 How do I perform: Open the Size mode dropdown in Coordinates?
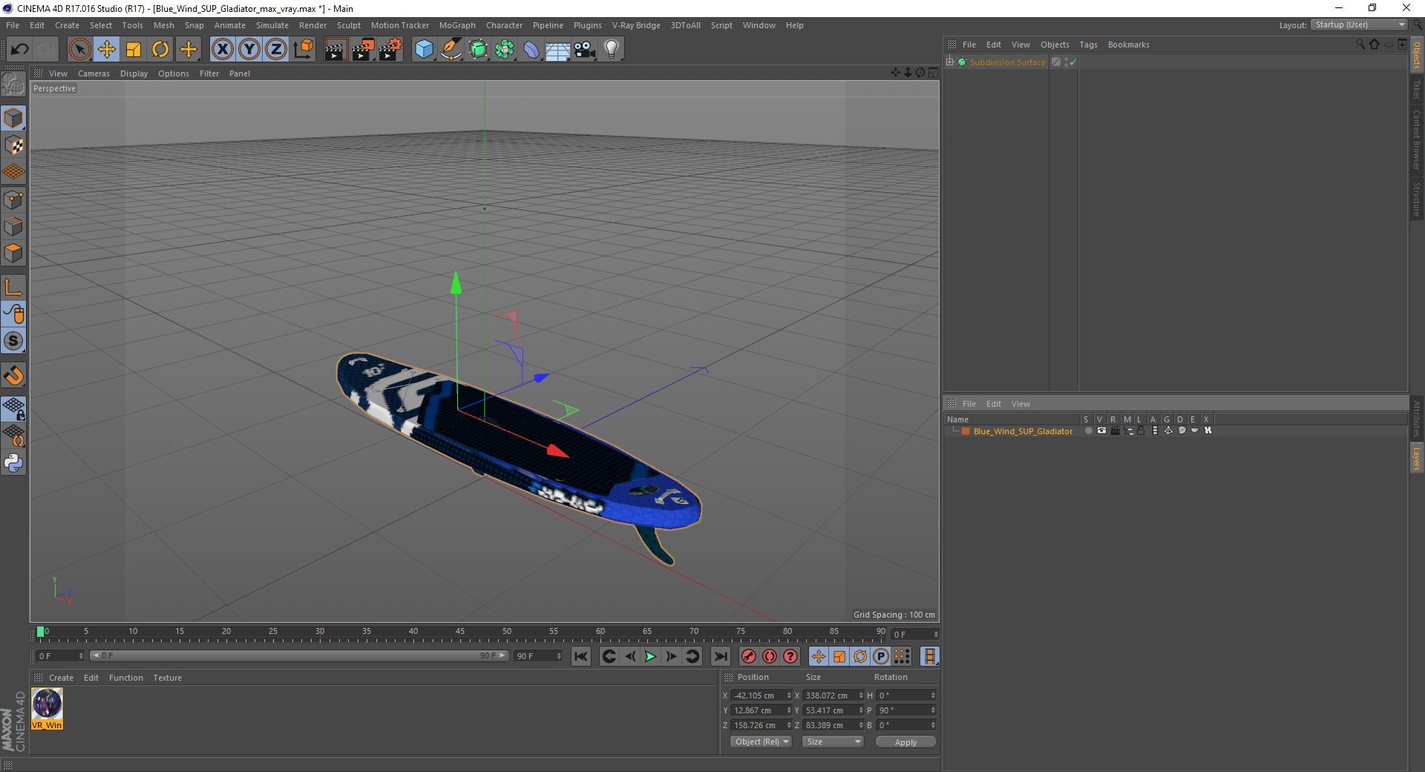pyautogui.click(x=833, y=742)
